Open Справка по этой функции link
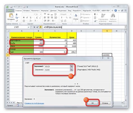Viewport: 133px width, 113px height. 34,103
